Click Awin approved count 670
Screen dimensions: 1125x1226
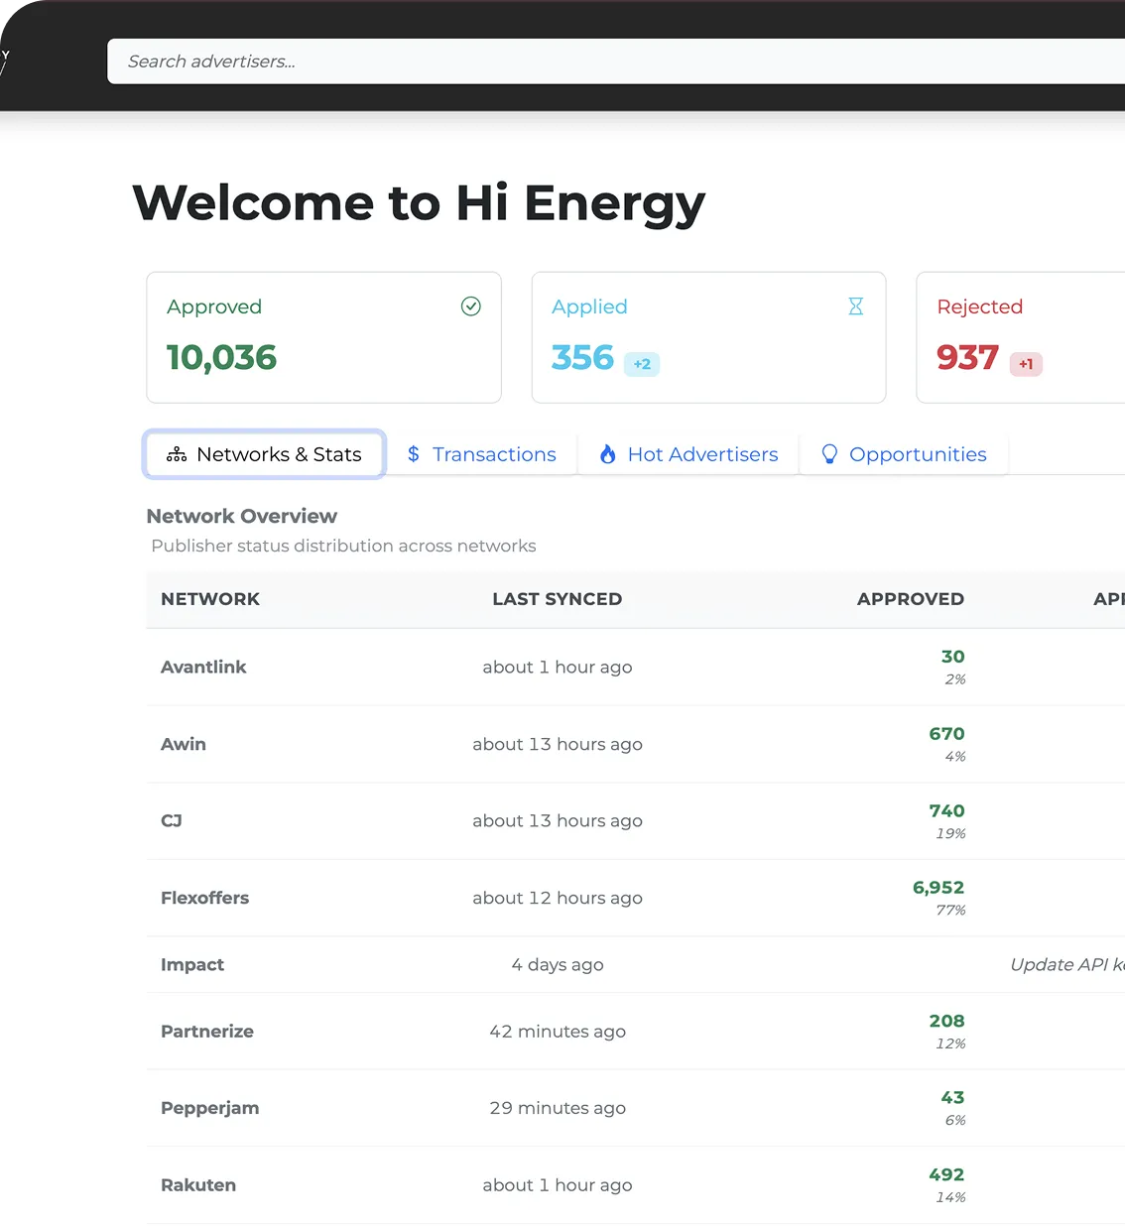(x=947, y=734)
